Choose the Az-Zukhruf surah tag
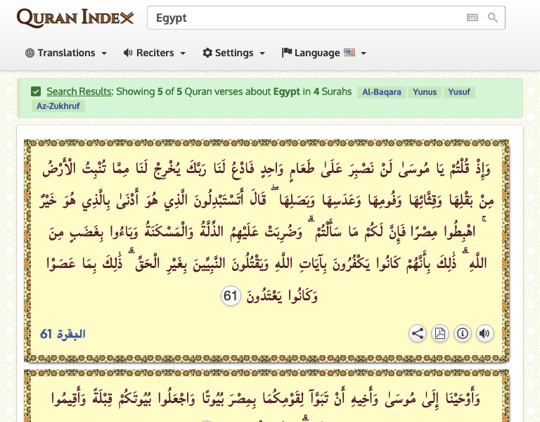 56,106
